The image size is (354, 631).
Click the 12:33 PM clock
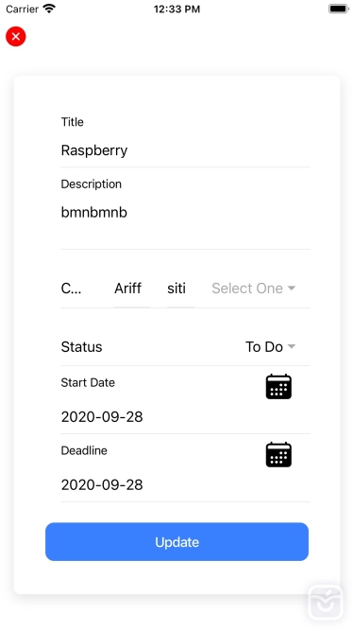[x=177, y=9]
